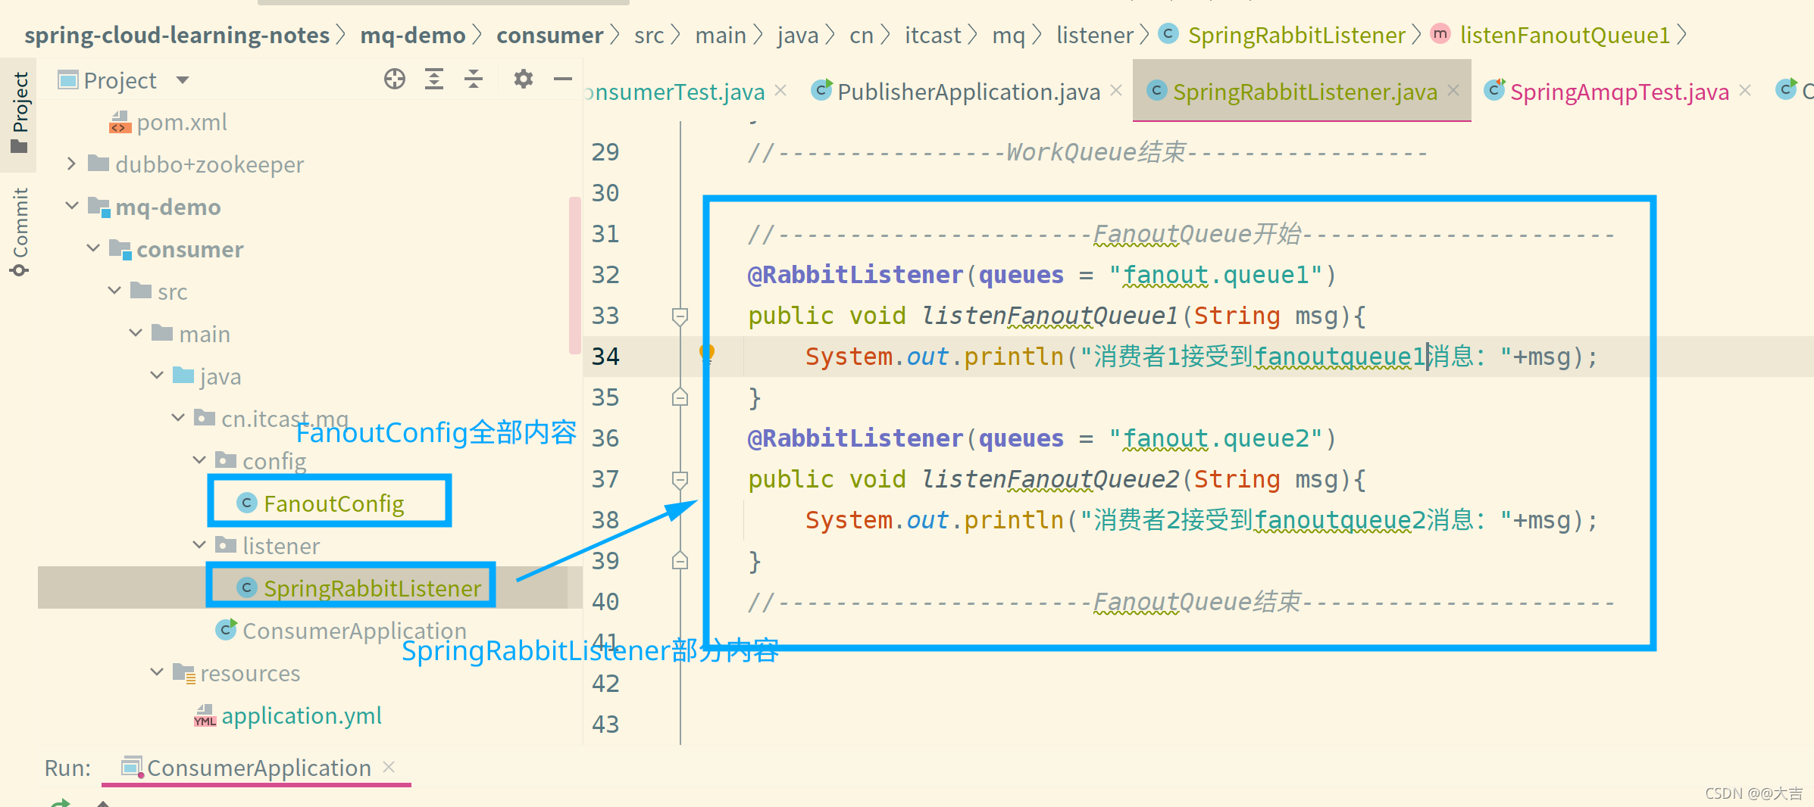Open the Project view dropdown arrow
The image size is (1814, 807).
pos(183,80)
